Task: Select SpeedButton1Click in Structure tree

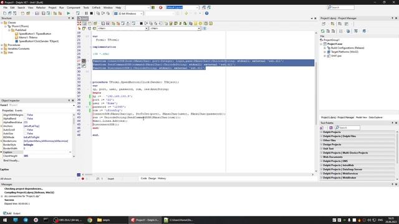Action: pyautogui.click(x=39, y=41)
